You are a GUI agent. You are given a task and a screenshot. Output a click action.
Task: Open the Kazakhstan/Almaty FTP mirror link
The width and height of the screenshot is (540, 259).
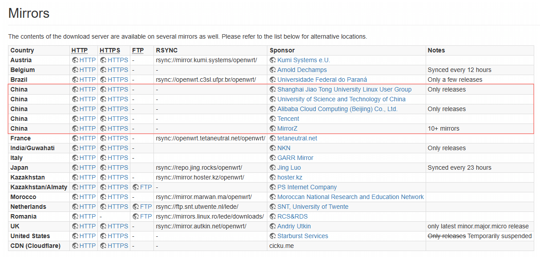(145, 187)
